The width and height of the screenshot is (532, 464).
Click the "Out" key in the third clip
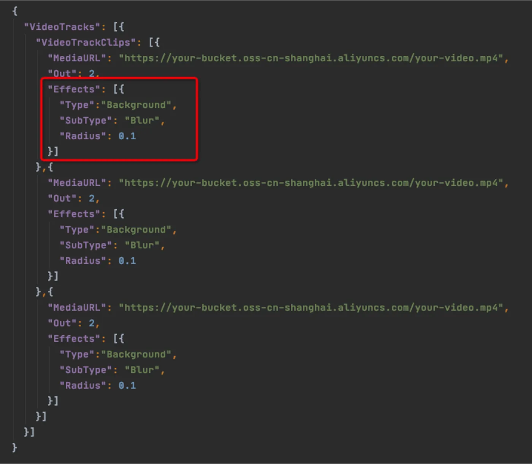[x=62, y=324]
